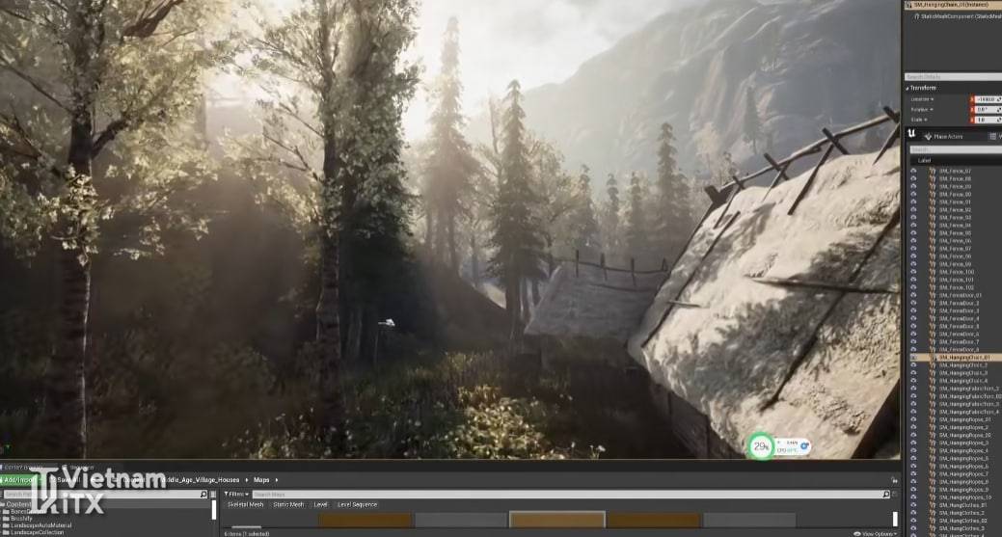The height and width of the screenshot is (537, 1002).
Task: Click the Place Actors panel icon
Action: (927, 137)
